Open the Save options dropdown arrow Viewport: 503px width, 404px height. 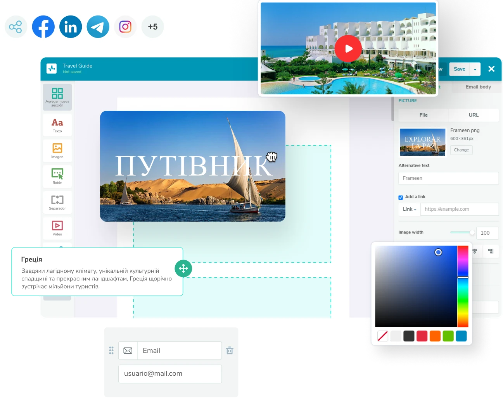pyautogui.click(x=475, y=69)
